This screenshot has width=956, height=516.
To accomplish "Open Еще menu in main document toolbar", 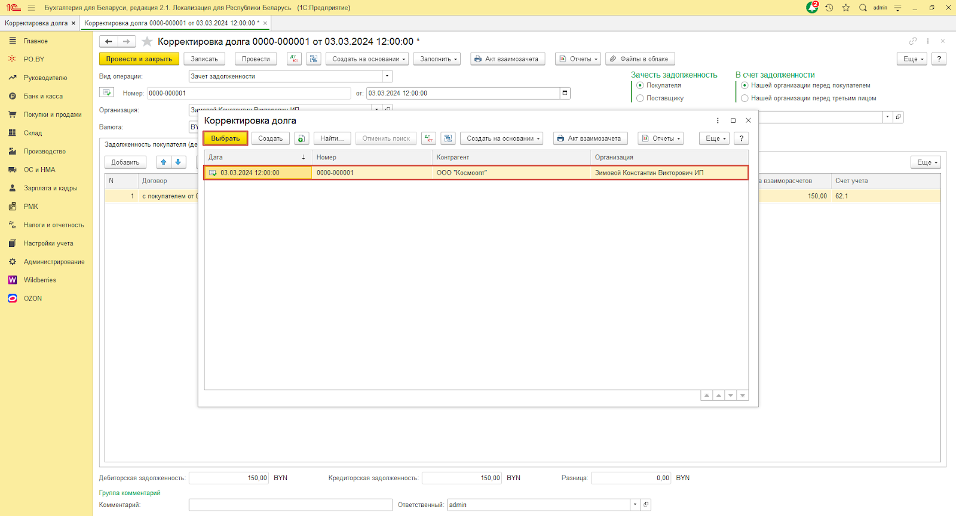I will tap(912, 59).
